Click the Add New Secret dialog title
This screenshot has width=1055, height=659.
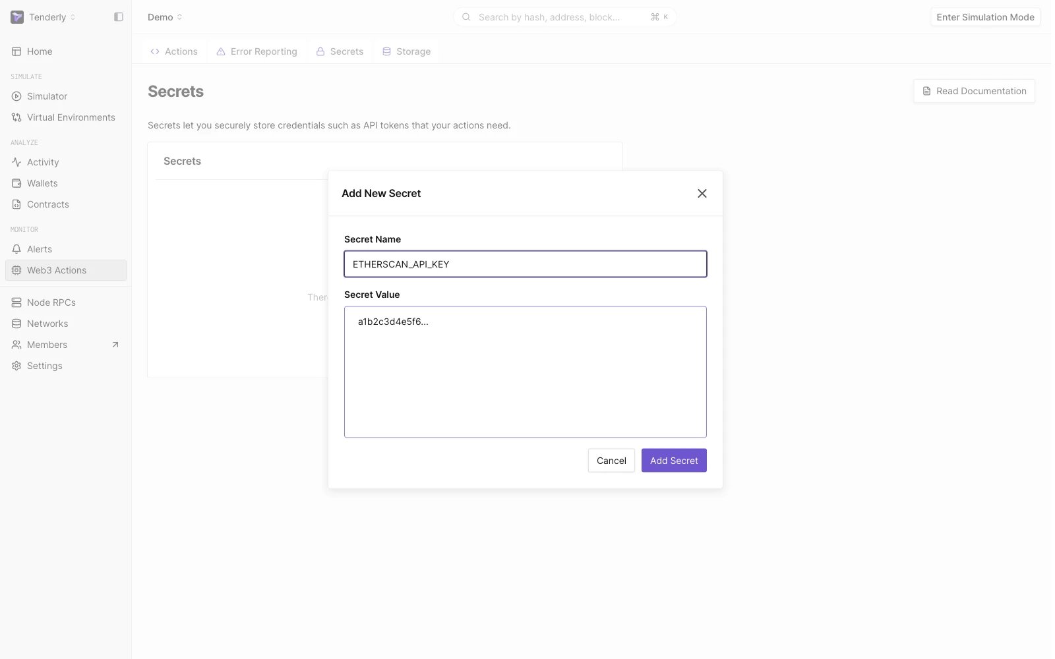(381, 193)
